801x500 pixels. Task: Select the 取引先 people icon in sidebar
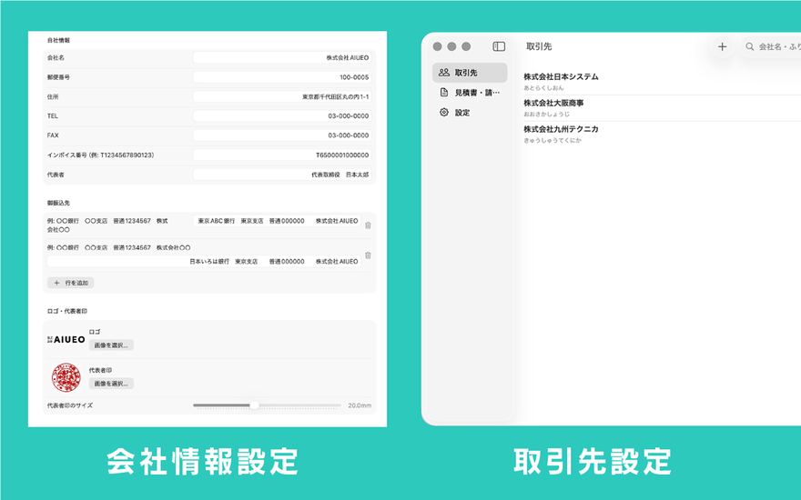pos(444,73)
